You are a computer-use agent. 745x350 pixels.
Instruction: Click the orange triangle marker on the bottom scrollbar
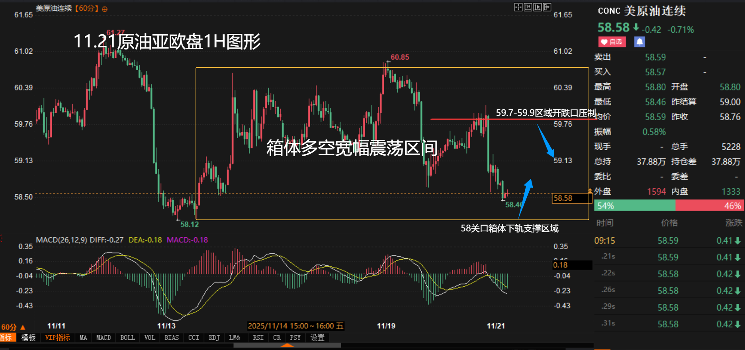(287, 346)
